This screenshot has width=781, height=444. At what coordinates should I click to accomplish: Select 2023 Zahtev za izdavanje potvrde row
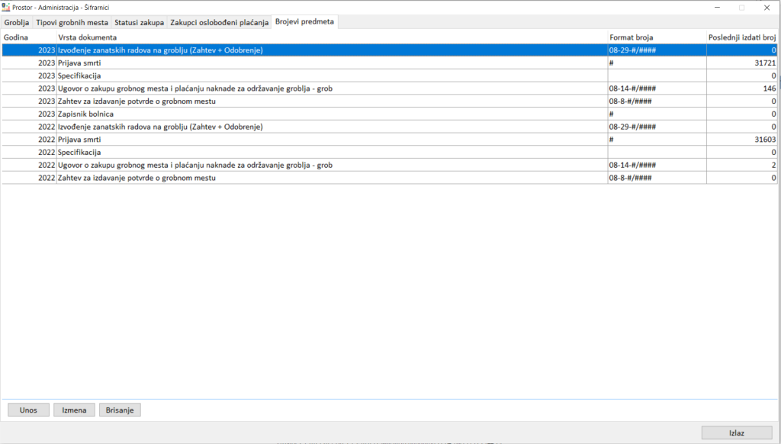[x=305, y=101]
